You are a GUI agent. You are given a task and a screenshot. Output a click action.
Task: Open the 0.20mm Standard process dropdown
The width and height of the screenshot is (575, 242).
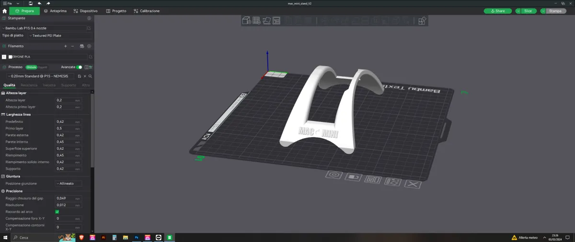click(x=41, y=76)
